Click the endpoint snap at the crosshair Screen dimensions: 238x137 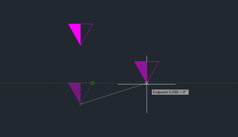pos(147,83)
